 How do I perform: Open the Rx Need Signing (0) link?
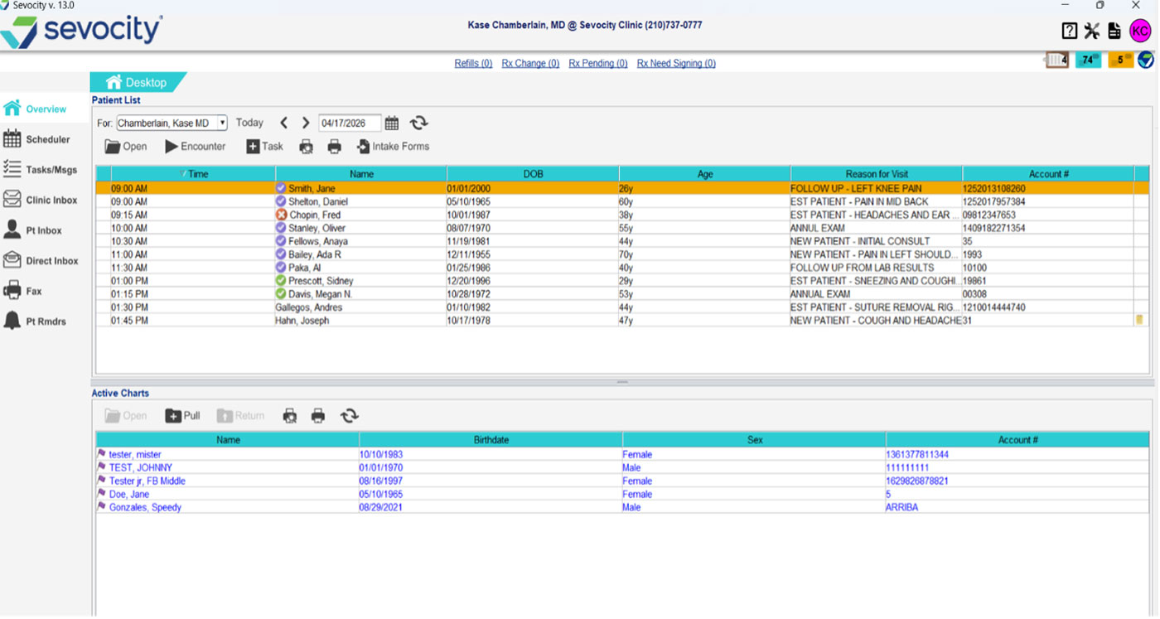(x=676, y=63)
